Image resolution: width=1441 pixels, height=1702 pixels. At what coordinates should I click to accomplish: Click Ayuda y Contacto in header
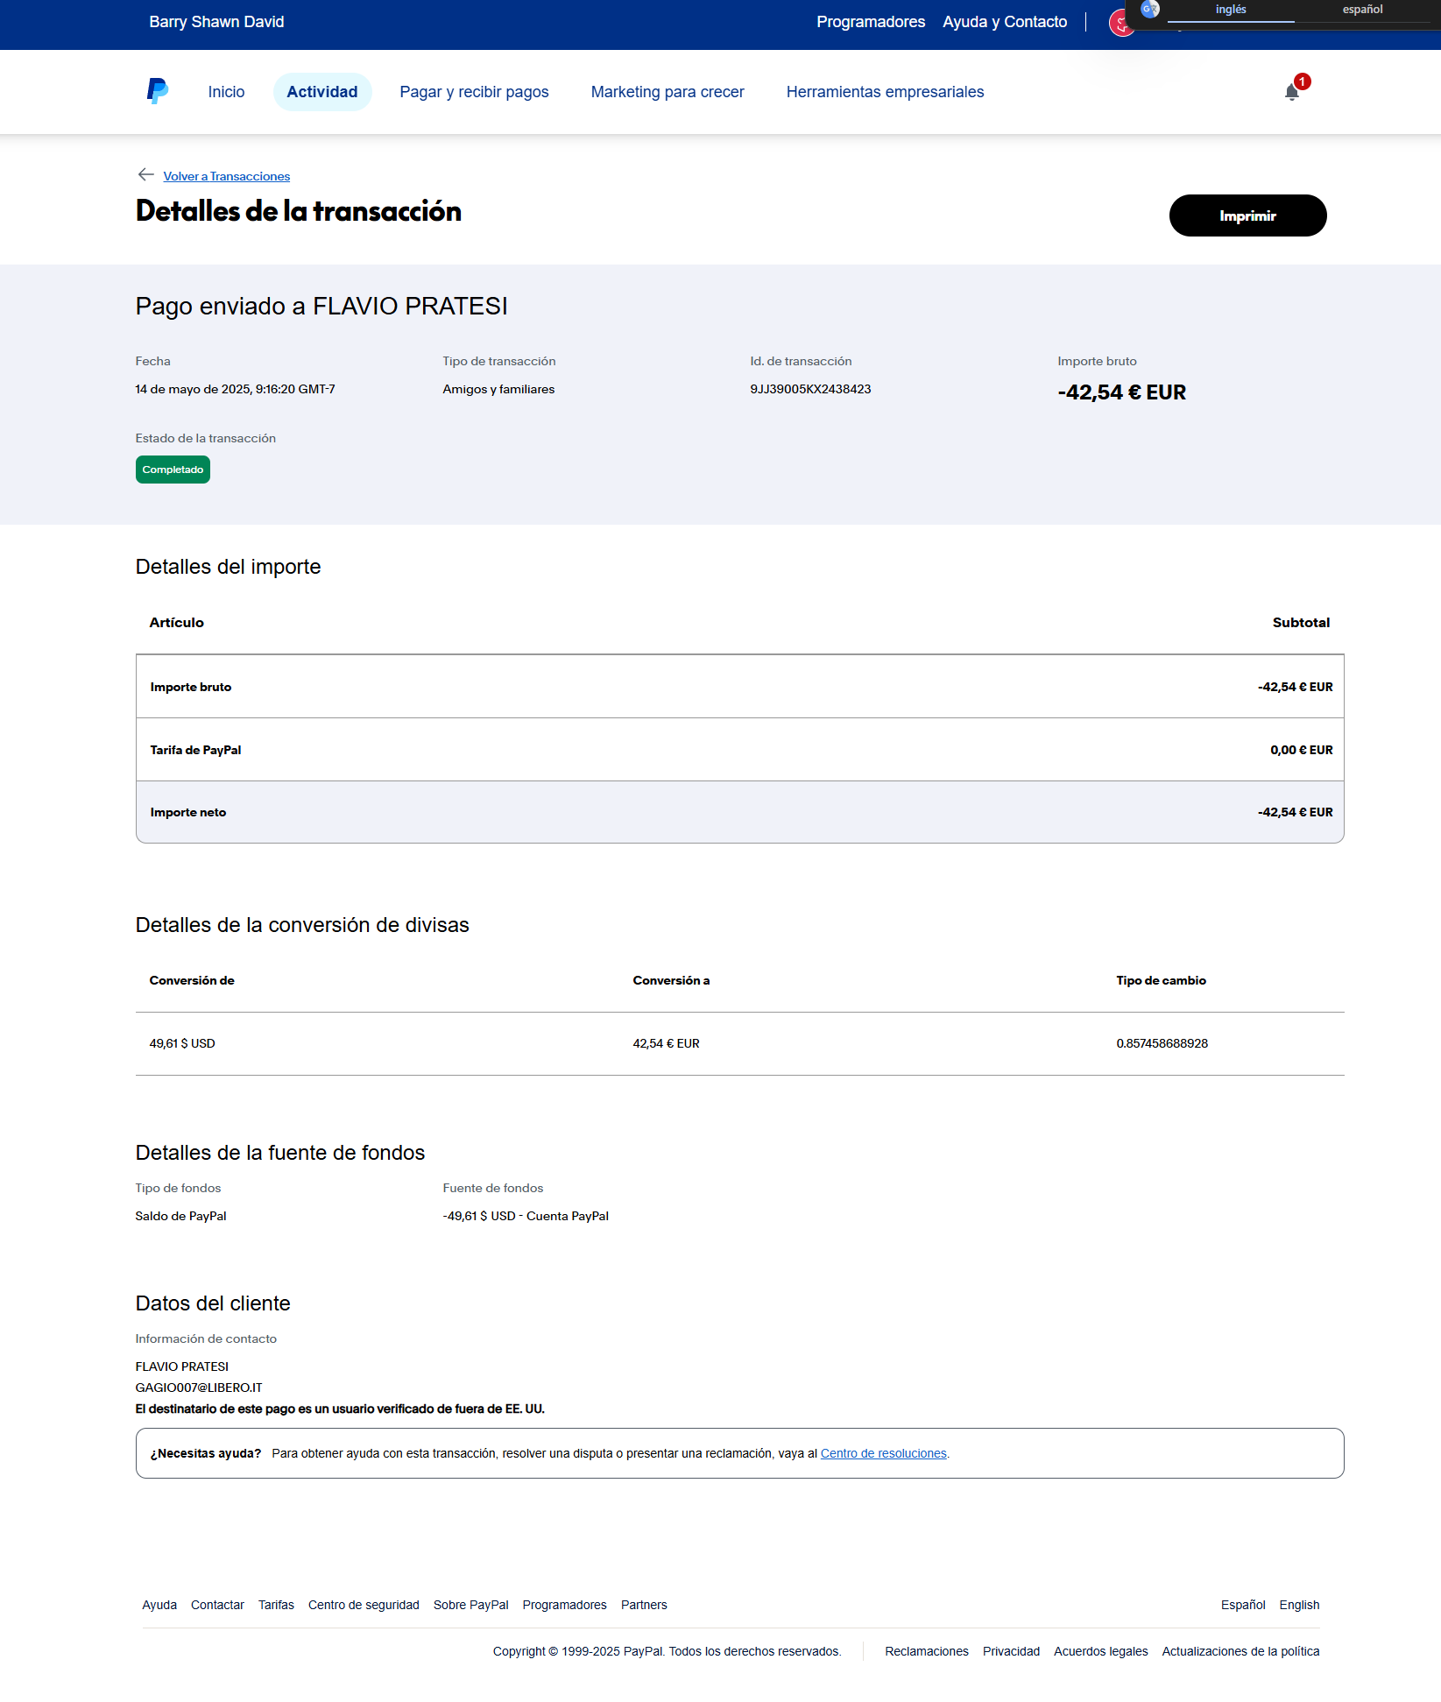pos(1005,22)
